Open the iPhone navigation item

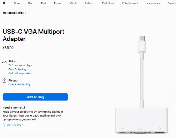pos(57,3)
